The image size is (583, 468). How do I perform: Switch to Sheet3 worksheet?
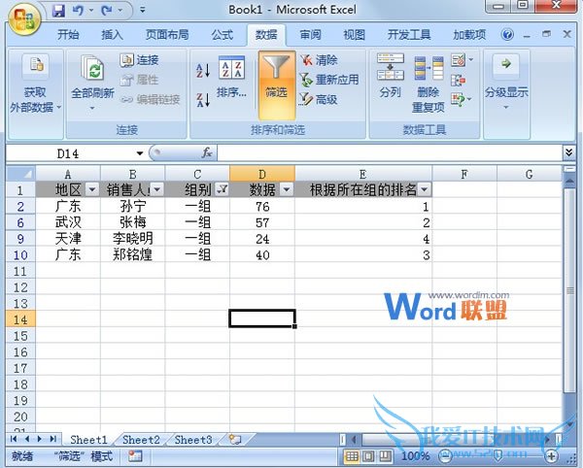tap(193, 440)
